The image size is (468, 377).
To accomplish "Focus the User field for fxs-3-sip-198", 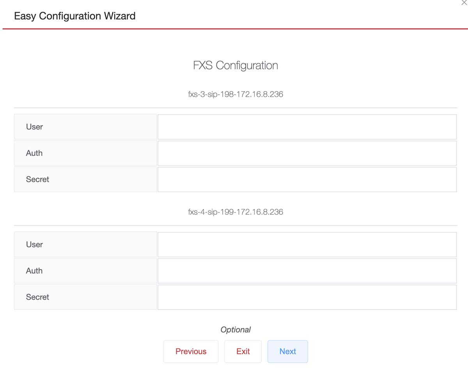I will 307,127.
